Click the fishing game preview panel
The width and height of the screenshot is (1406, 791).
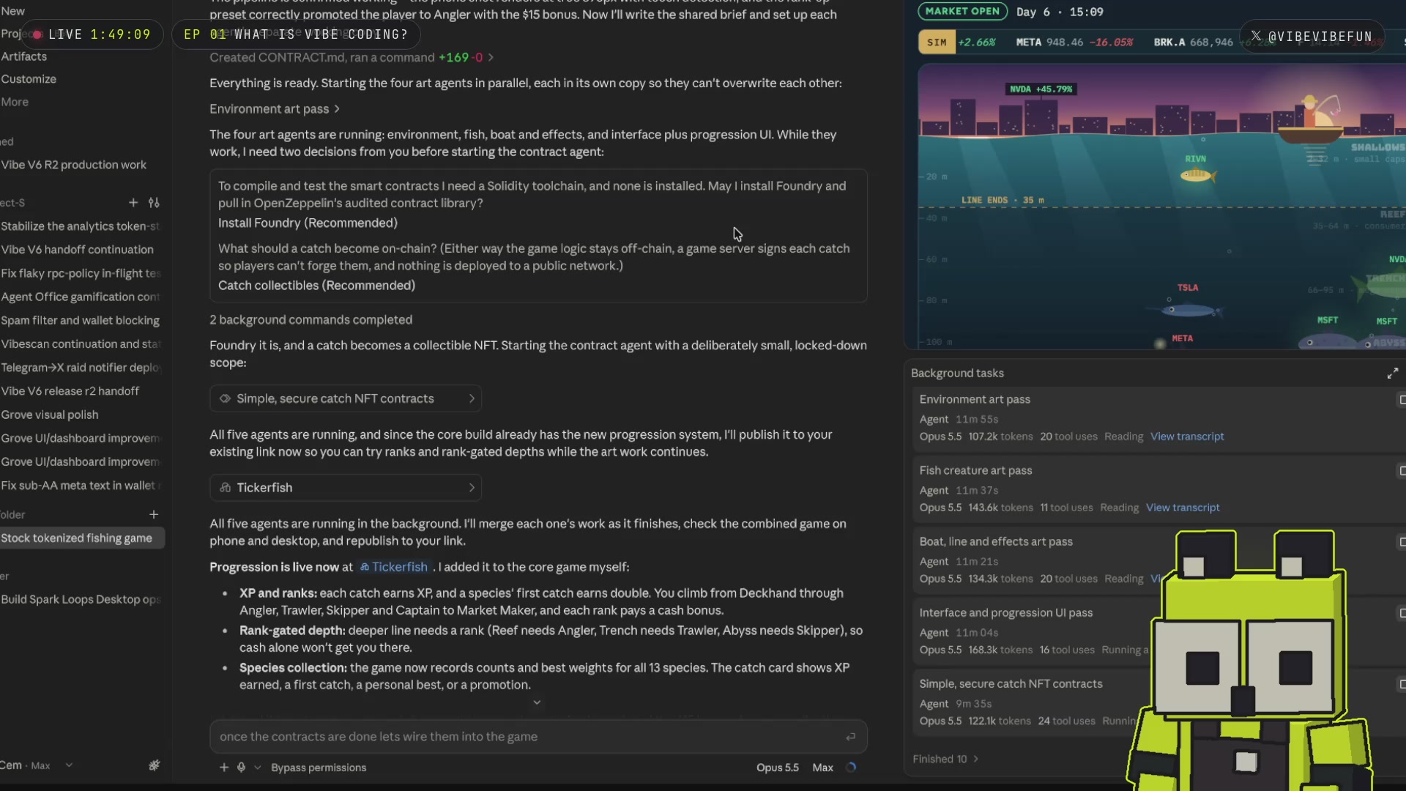1161,207
